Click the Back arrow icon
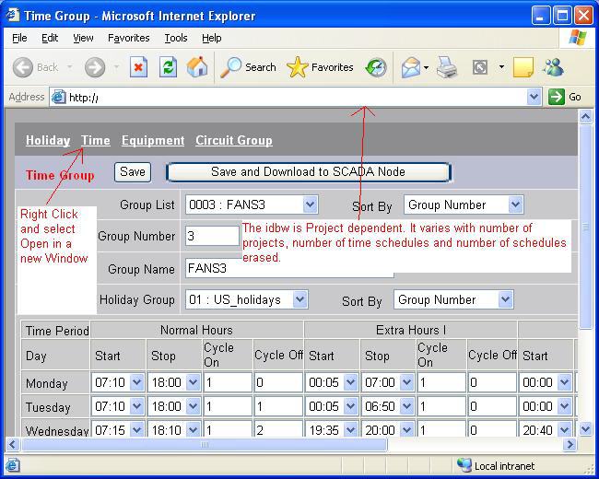The image size is (599, 479). (22, 67)
